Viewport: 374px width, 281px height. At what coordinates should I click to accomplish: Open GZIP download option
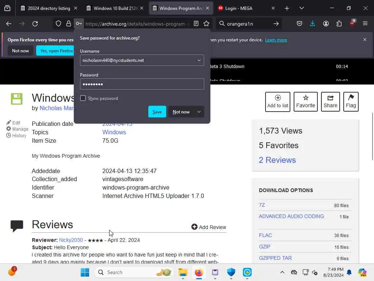coord(264,247)
